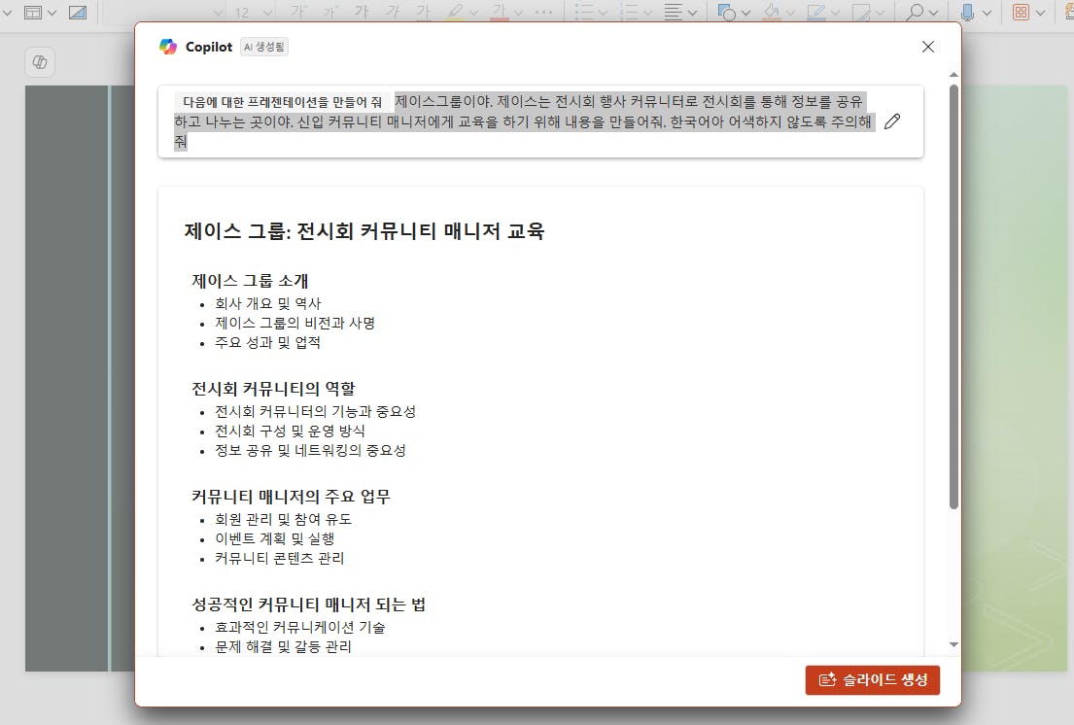Click the Copilot logo in the dialog
Viewport: 1074px width, 725px height.
(x=168, y=47)
